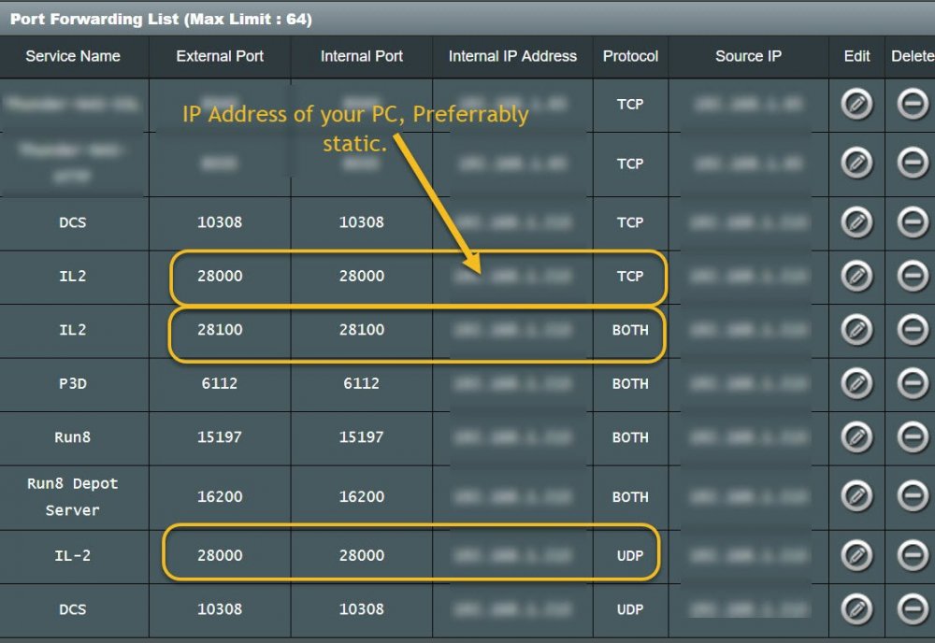This screenshot has width=935, height=643.
Task: Select the P3D service name cell
Action: click(73, 383)
